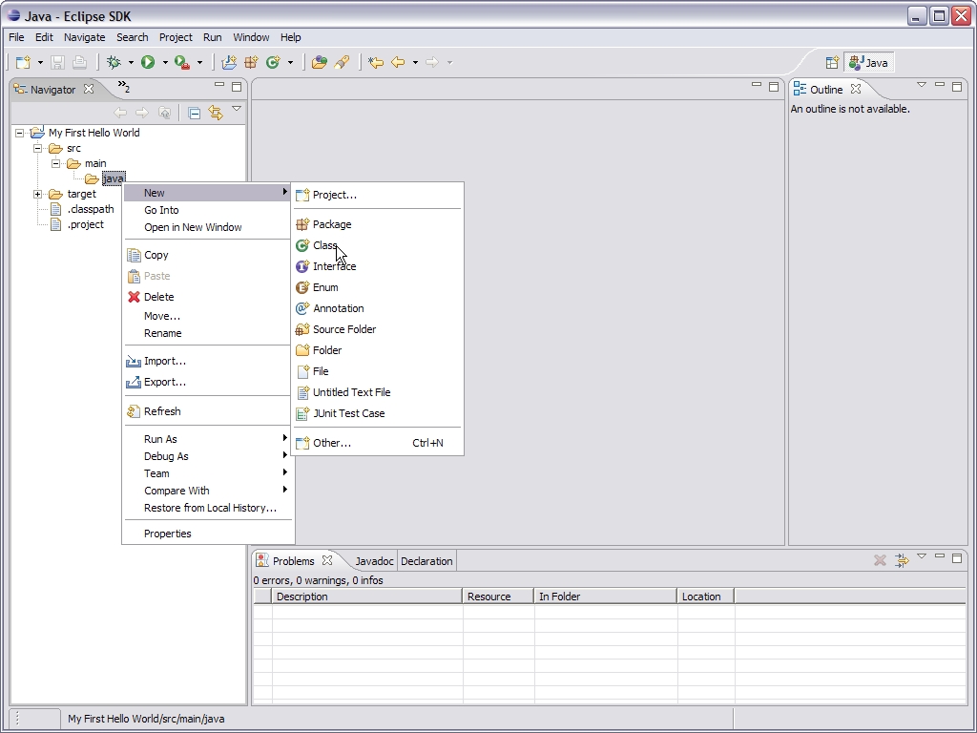Viewport: 977px width, 733px height.
Task: Click the Last Edit Location icon
Action: 376,62
